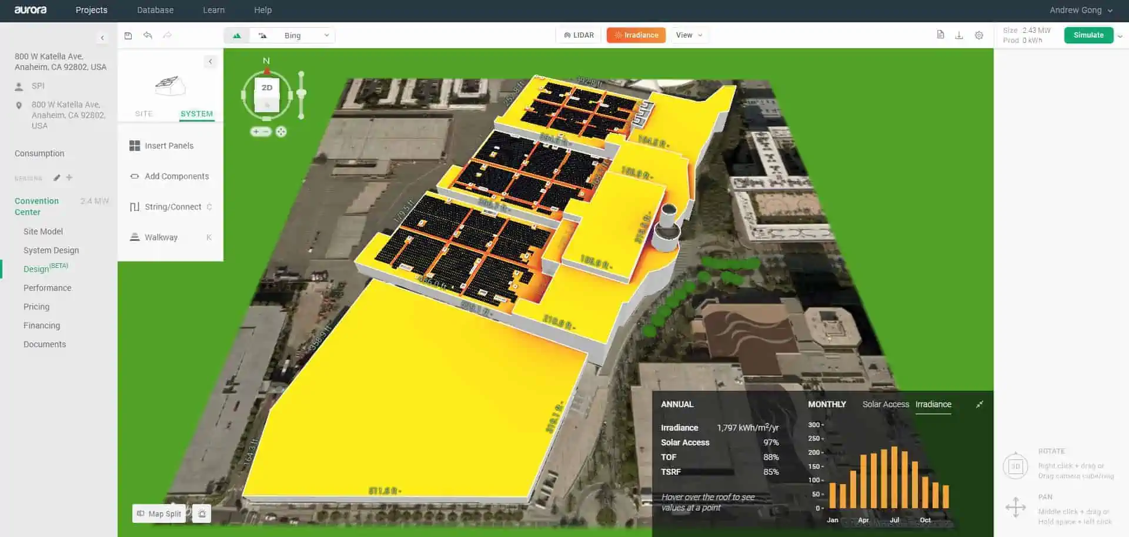Undo the last action
1129x537 pixels.
tap(148, 35)
